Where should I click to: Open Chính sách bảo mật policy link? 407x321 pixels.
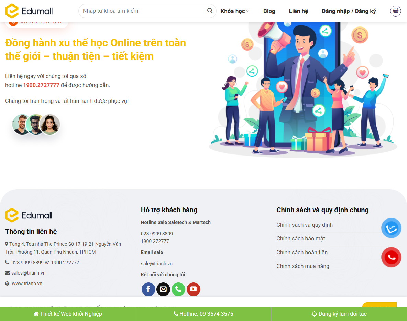[x=301, y=238]
